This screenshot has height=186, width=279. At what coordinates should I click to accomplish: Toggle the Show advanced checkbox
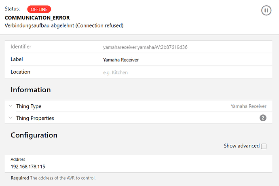[264, 146]
